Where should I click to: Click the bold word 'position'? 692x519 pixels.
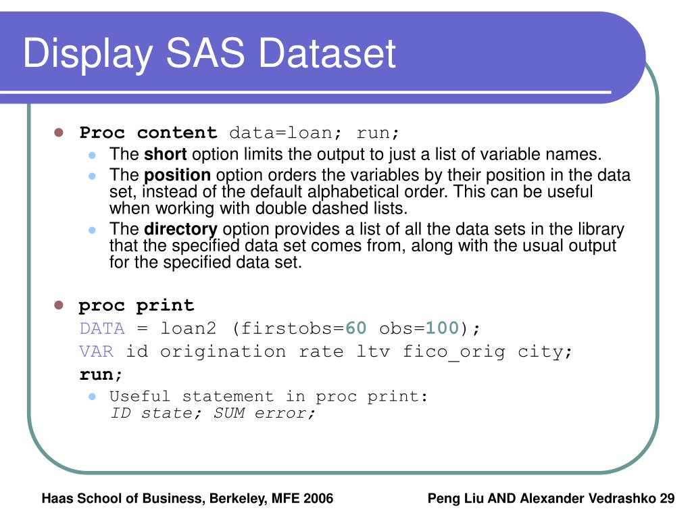(177, 175)
